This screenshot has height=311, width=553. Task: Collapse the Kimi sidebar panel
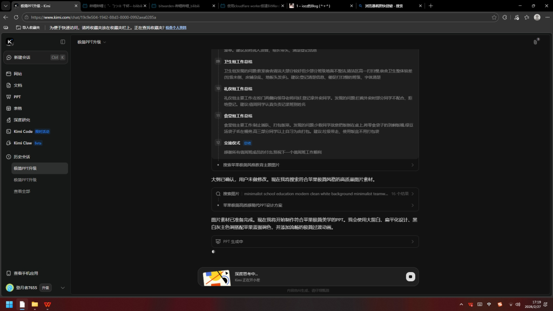coord(63,42)
